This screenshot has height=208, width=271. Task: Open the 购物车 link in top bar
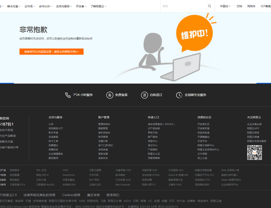click(251, 6)
